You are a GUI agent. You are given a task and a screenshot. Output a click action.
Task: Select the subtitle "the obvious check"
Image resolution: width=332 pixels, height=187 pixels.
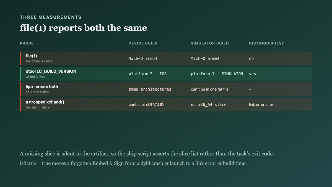coord(39,61)
